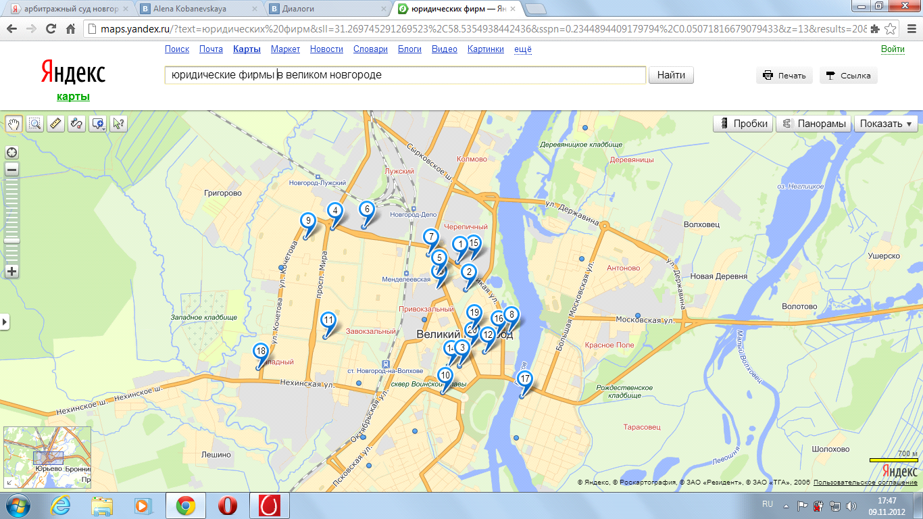Screen dimensions: 923x519
Task: Click the locate-me crosshair button
Action: (11, 151)
